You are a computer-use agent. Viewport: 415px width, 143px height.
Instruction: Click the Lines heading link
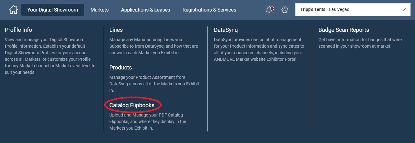point(116,30)
